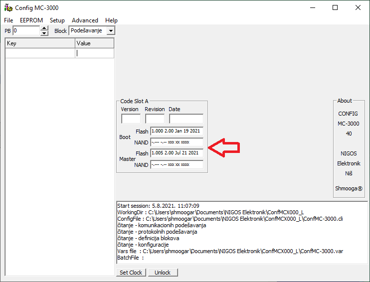Click the empty Value cell in first row
370x282 pixels.
[x=94, y=53]
